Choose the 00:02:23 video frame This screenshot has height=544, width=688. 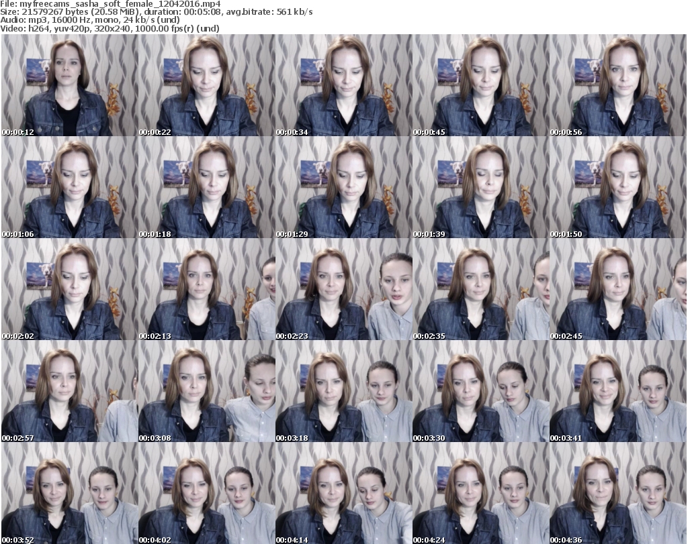point(343,289)
